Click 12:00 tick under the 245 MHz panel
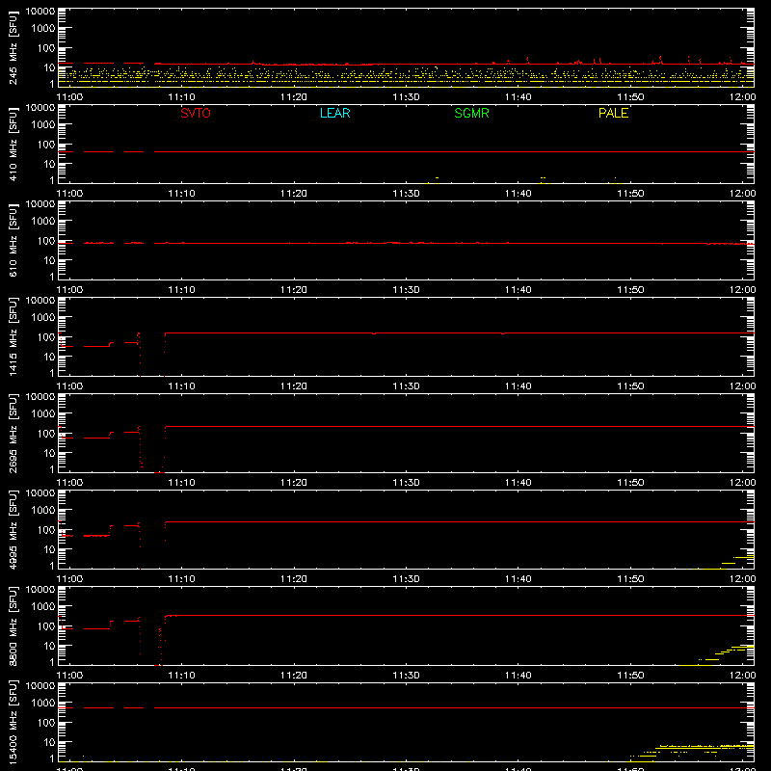The width and height of the screenshot is (771, 771). [x=742, y=97]
